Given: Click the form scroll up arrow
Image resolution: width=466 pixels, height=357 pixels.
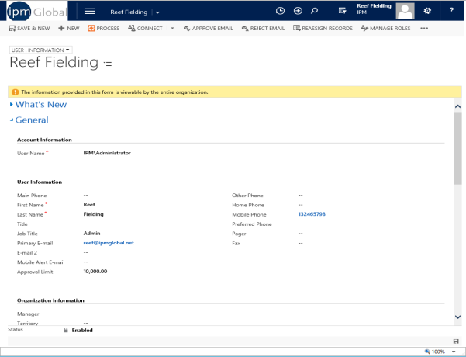Looking at the screenshot, I should click(x=457, y=106).
